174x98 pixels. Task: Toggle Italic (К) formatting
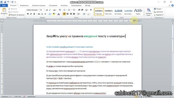pos(31,14)
